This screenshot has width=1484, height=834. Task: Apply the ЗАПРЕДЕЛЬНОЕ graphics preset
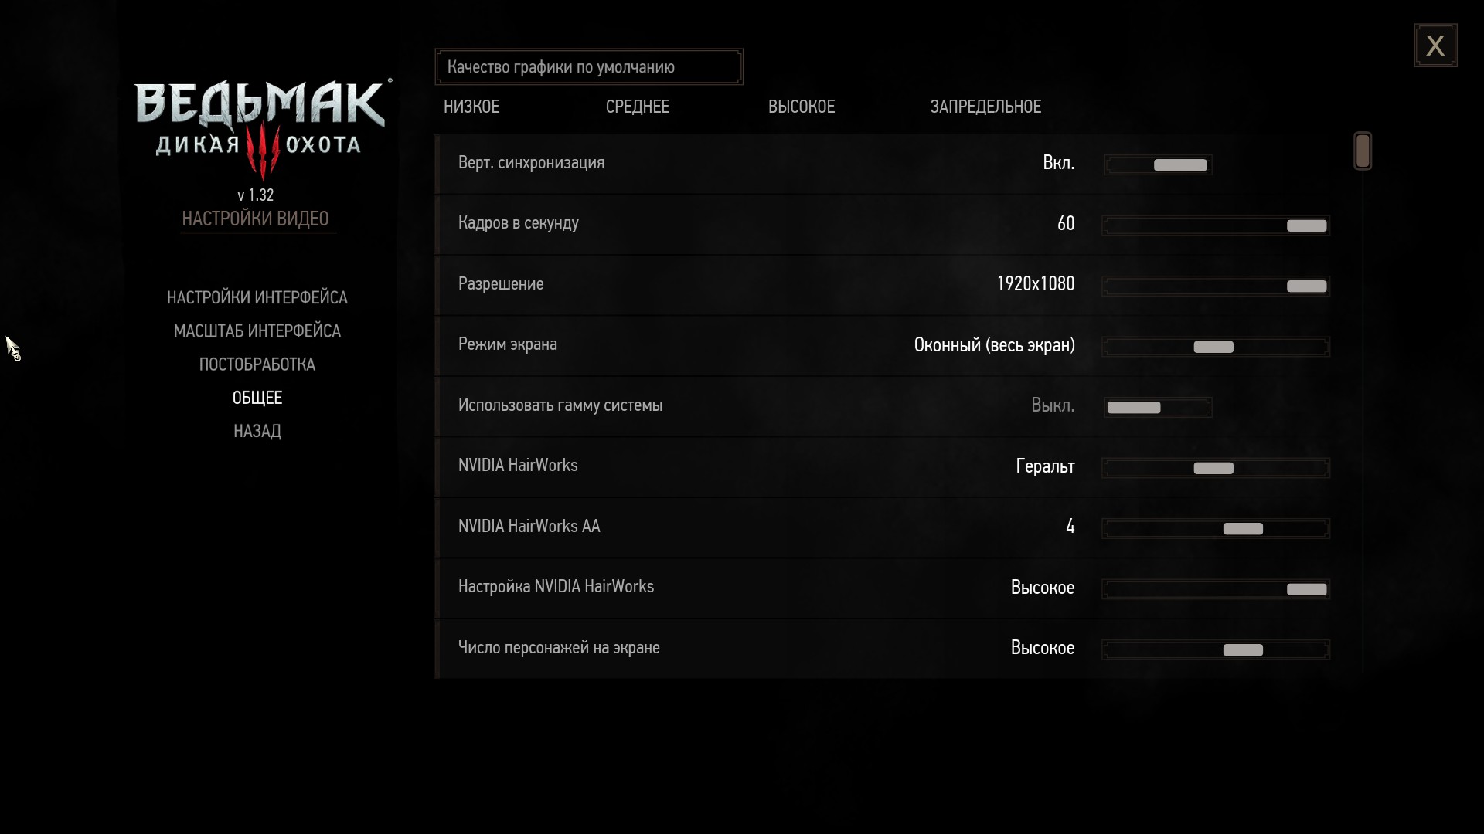[x=985, y=107]
